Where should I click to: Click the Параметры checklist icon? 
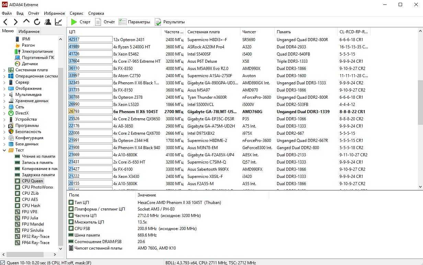(122, 22)
